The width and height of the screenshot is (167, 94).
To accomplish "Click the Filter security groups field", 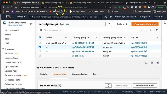I will coord(88,30).
